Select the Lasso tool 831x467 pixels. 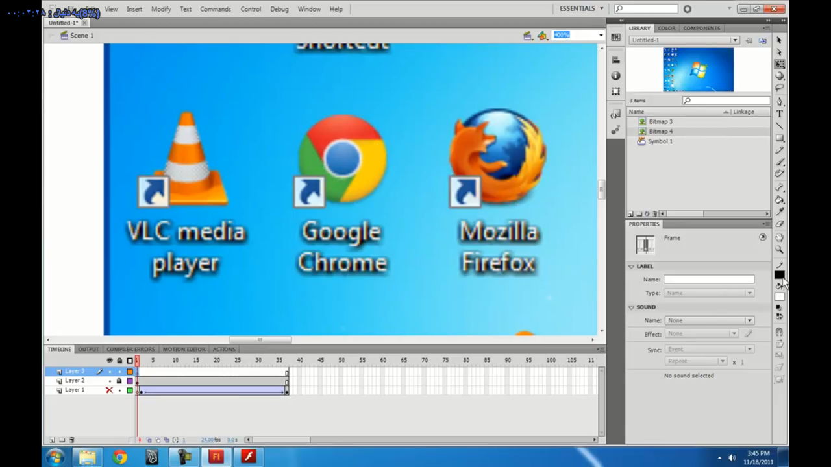(780, 87)
